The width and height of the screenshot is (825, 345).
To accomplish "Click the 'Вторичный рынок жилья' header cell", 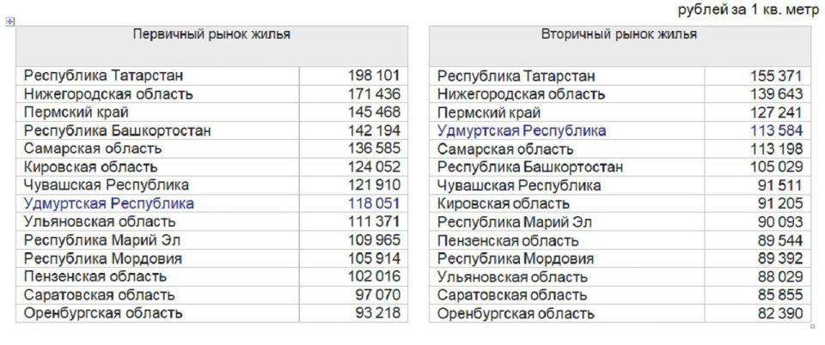I will point(619,35).
